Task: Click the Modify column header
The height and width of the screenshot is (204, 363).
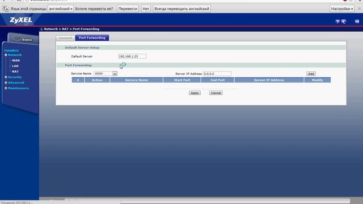Action: [x=318, y=80]
